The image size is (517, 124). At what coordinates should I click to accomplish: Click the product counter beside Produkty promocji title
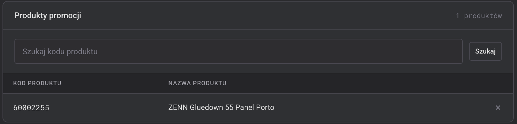pos(479,16)
